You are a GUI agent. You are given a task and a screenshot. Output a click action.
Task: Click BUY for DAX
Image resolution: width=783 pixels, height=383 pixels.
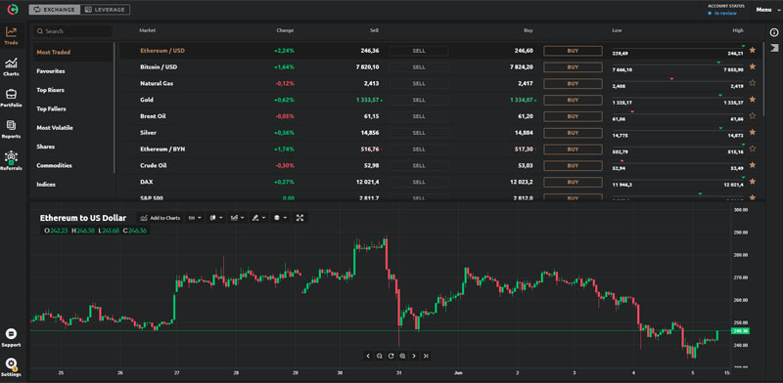[573, 182]
